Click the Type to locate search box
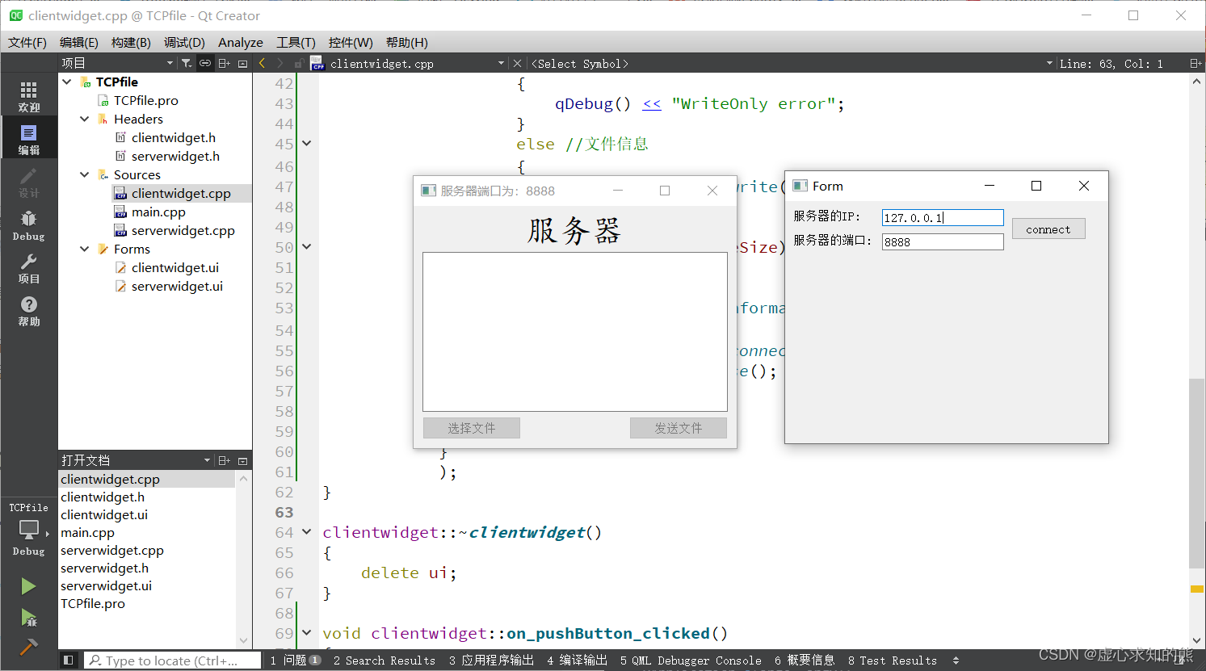 [x=173, y=661]
